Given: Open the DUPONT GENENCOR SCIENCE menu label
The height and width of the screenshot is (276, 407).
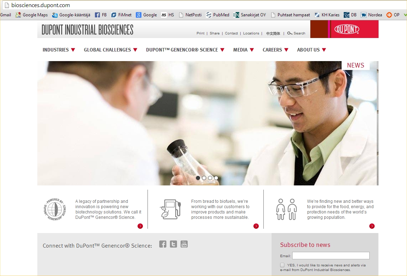Looking at the screenshot, I should pyautogui.click(x=182, y=50).
